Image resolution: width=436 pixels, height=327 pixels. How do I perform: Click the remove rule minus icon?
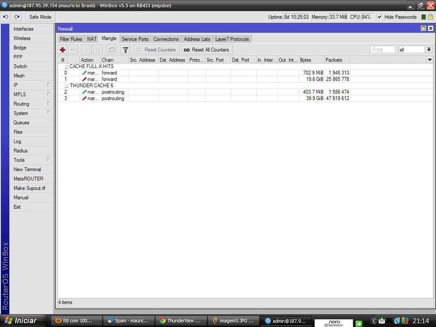coord(74,50)
